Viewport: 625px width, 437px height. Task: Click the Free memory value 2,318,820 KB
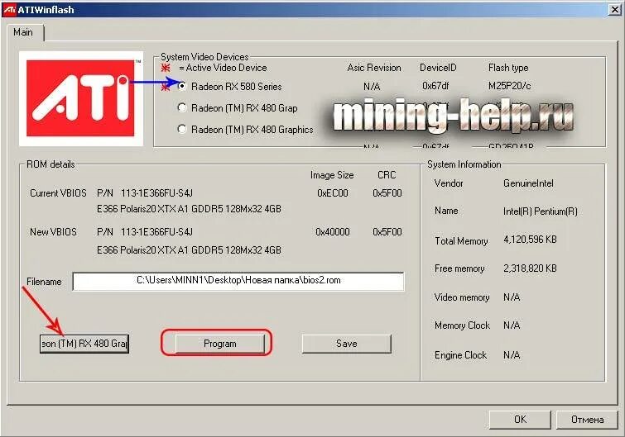click(x=530, y=268)
